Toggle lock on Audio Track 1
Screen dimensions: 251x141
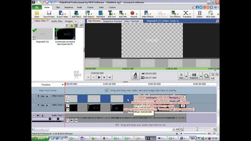pyautogui.click(x=43, y=116)
